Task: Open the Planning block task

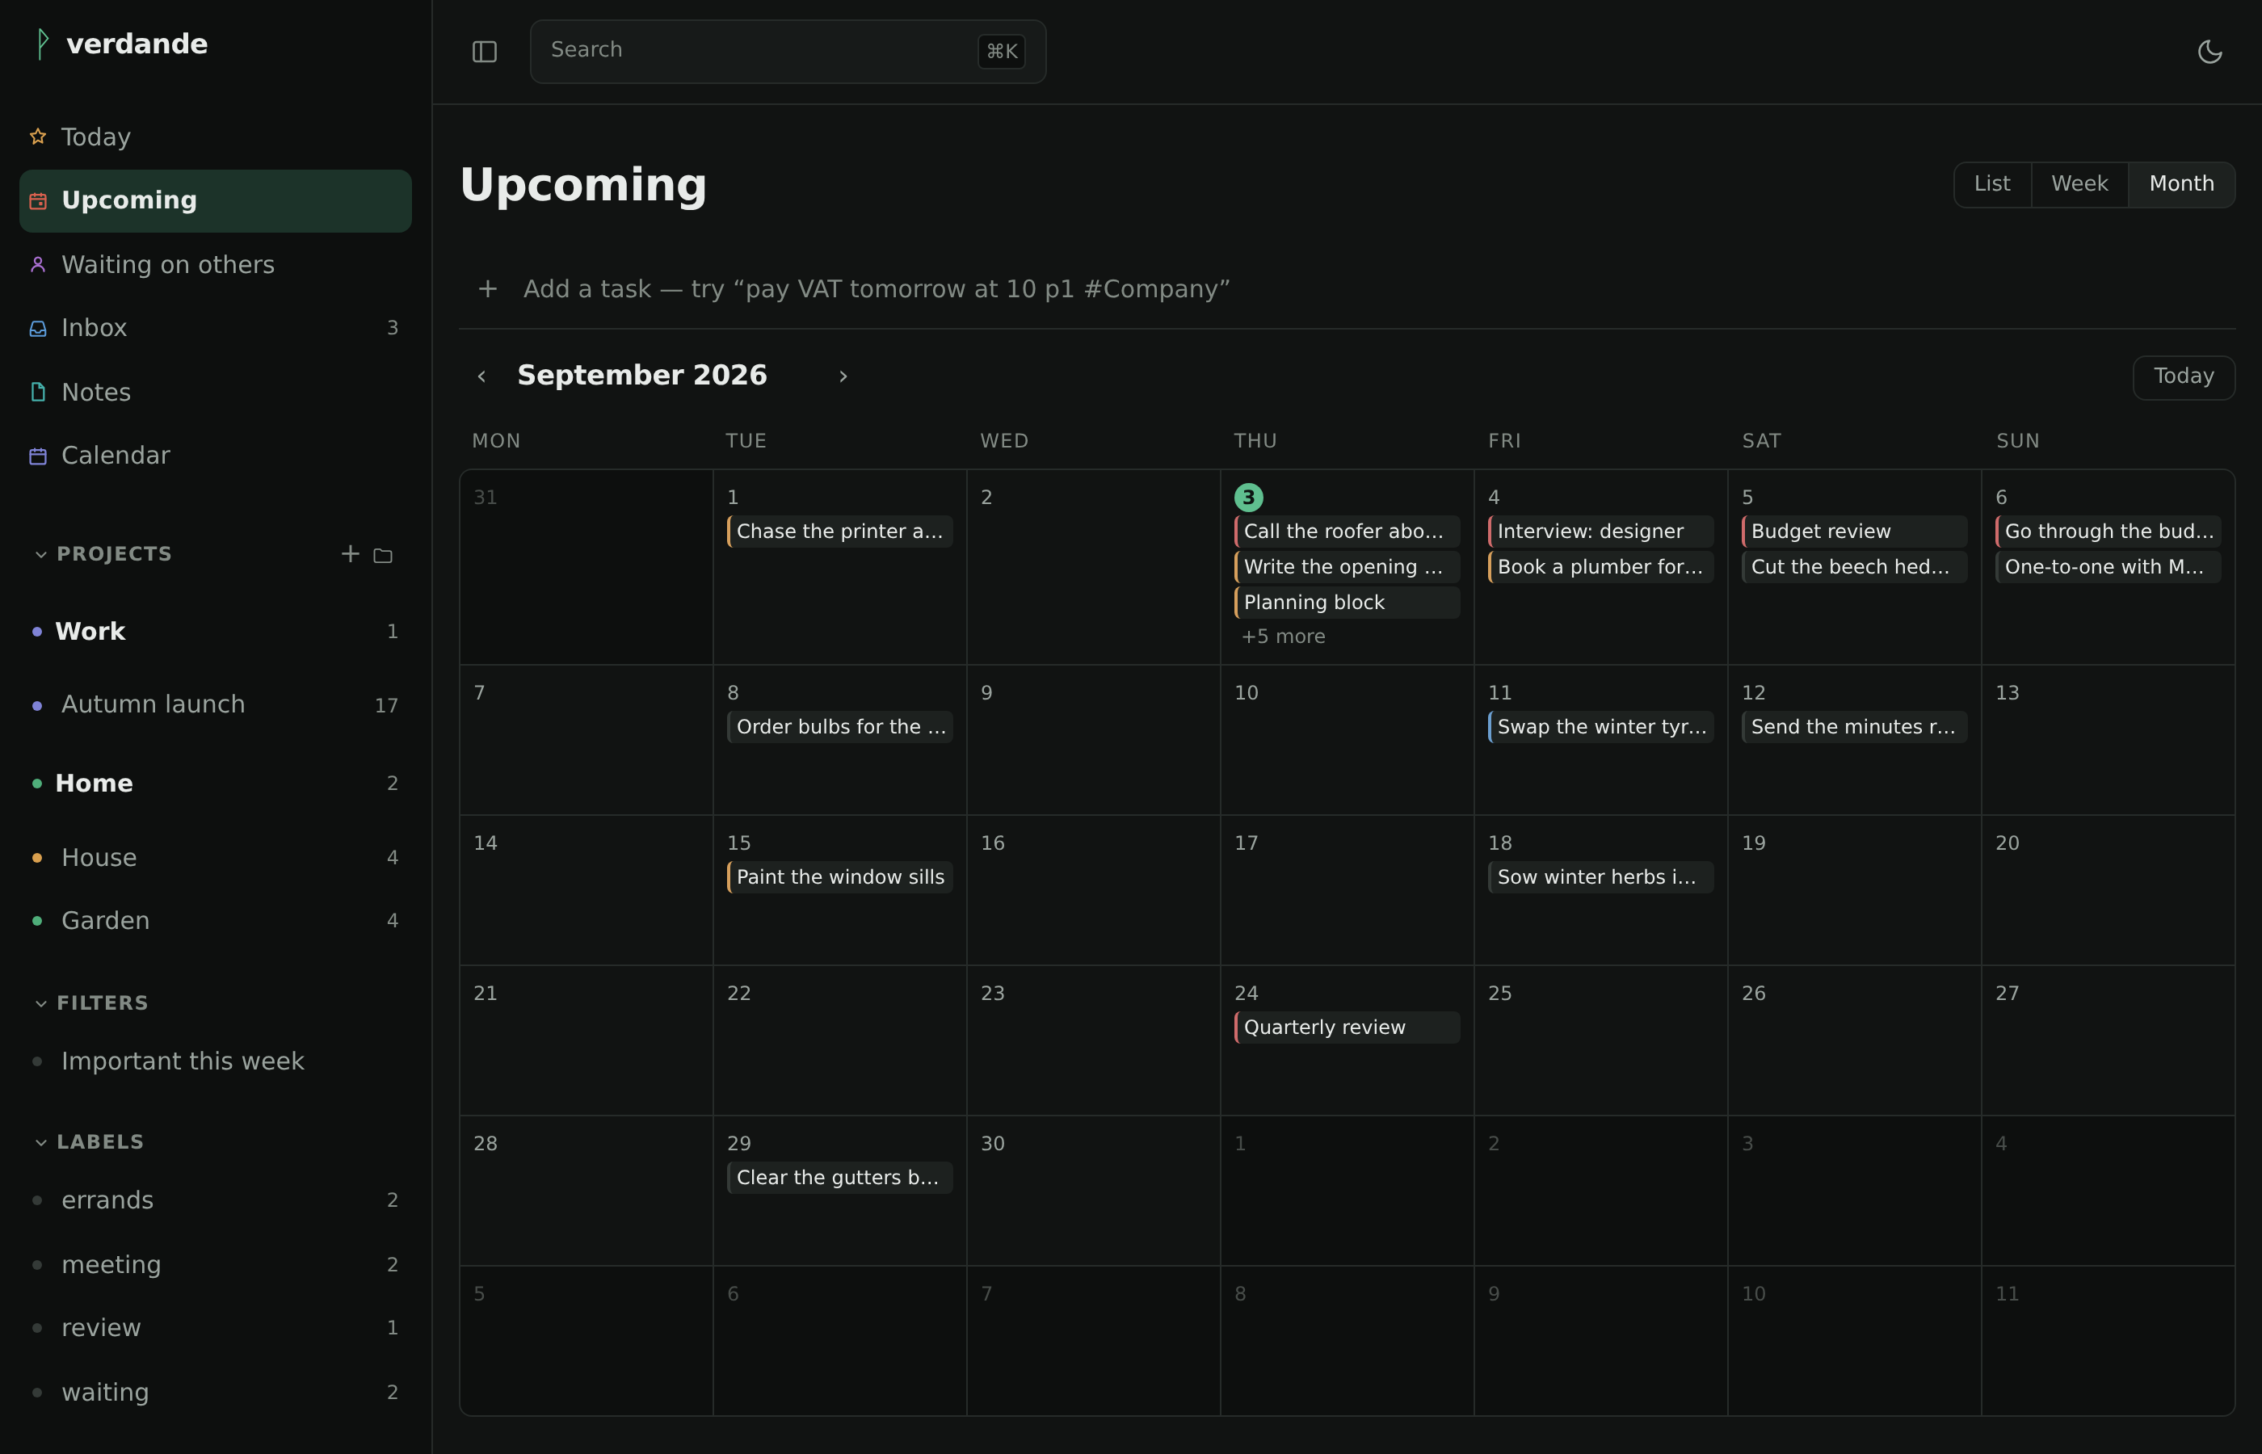Action: [x=1348, y=603]
